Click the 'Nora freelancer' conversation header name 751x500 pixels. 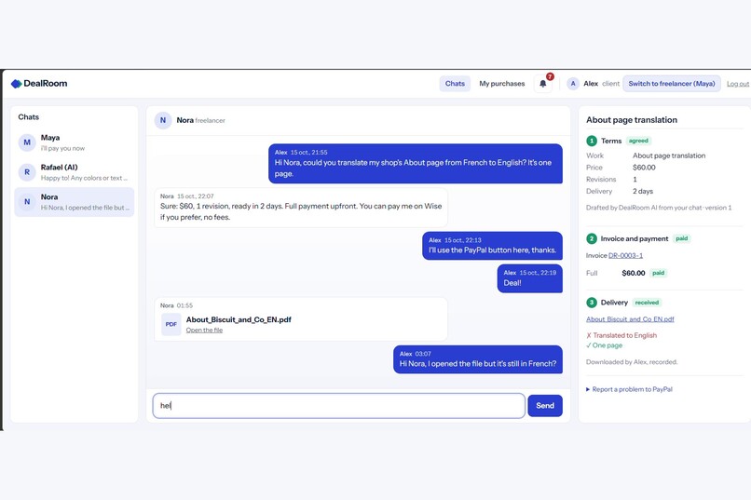click(x=200, y=120)
